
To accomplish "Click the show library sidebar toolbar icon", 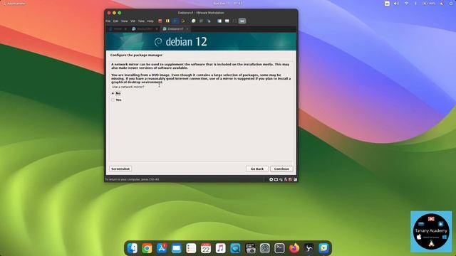I will pyautogui.click(x=219, y=21).
